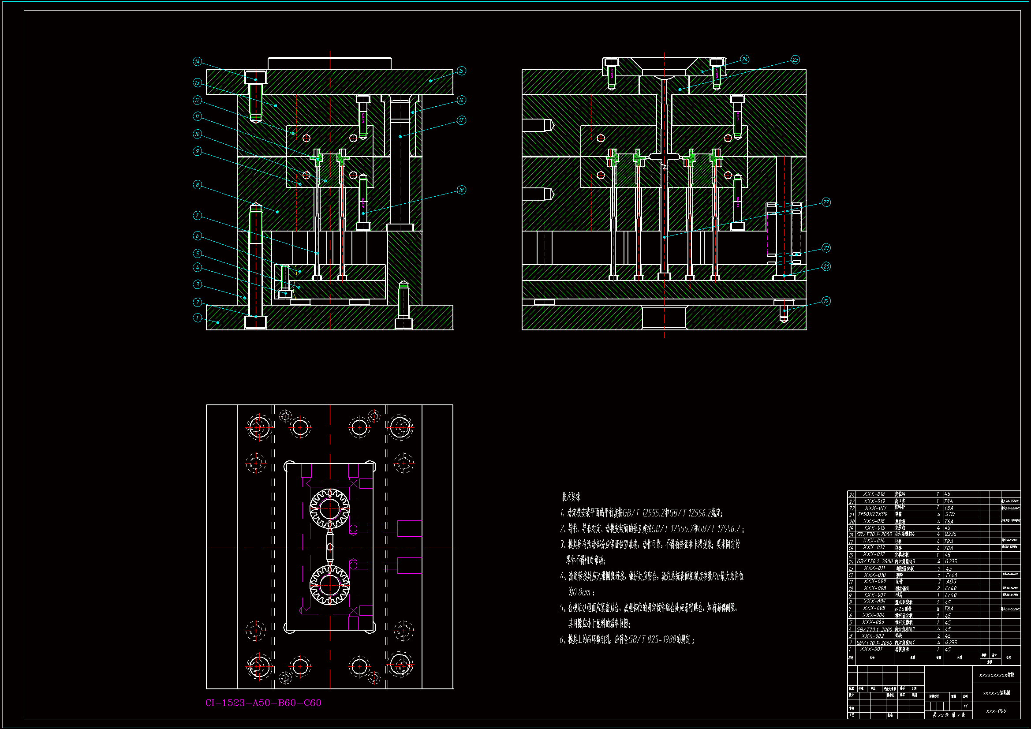
Task: Select part balloon number 15
Action: click(x=461, y=71)
